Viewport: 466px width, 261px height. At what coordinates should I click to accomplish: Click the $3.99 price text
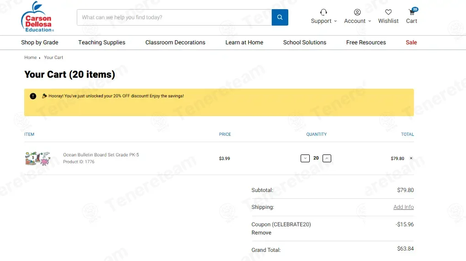[224, 159]
